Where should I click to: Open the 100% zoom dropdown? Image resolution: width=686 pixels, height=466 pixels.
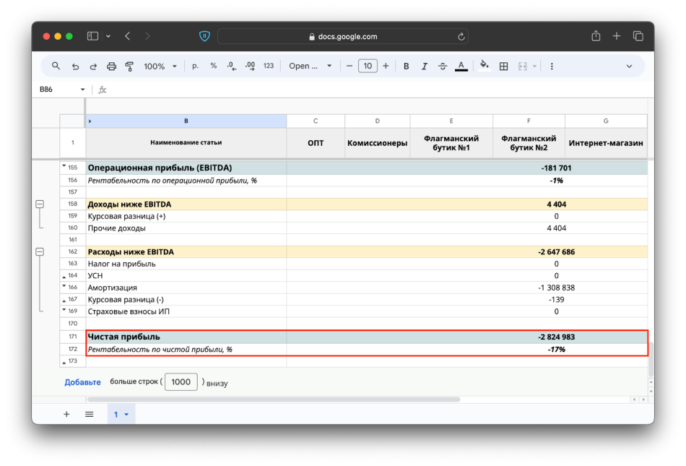[160, 66]
